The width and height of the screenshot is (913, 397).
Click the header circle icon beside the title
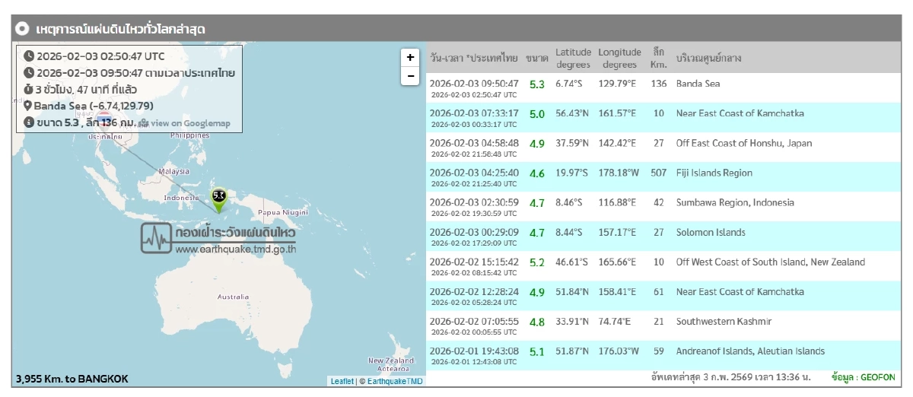click(23, 29)
